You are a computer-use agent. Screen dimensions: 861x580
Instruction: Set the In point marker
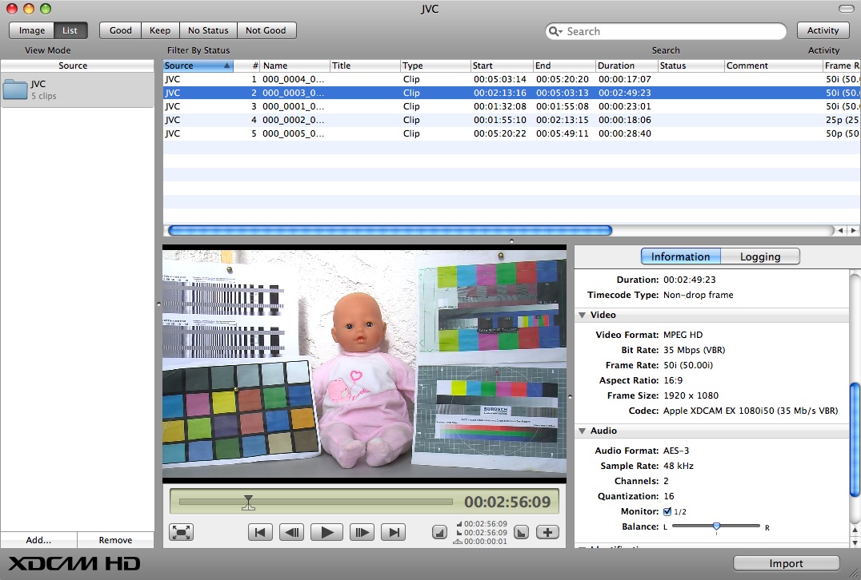pos(439,532)
